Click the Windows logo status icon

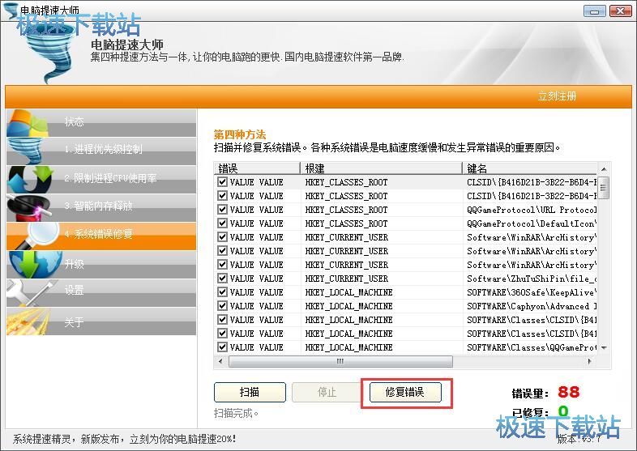pos(28,123)
